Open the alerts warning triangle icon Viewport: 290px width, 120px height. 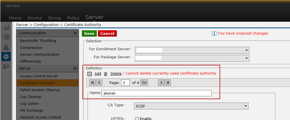6,47
